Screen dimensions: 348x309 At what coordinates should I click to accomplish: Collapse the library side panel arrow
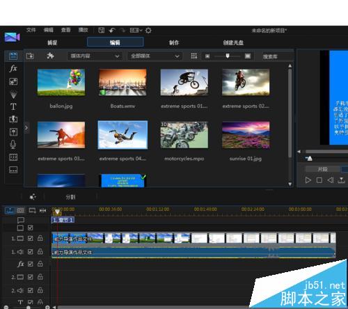[x=26, y=128]
